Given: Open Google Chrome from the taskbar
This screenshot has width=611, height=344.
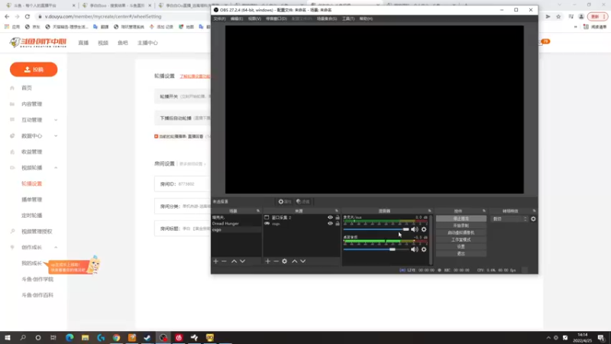Looking at the screenshot, I should 117,337.
